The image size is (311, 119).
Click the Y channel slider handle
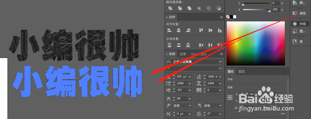pos(243,5)
